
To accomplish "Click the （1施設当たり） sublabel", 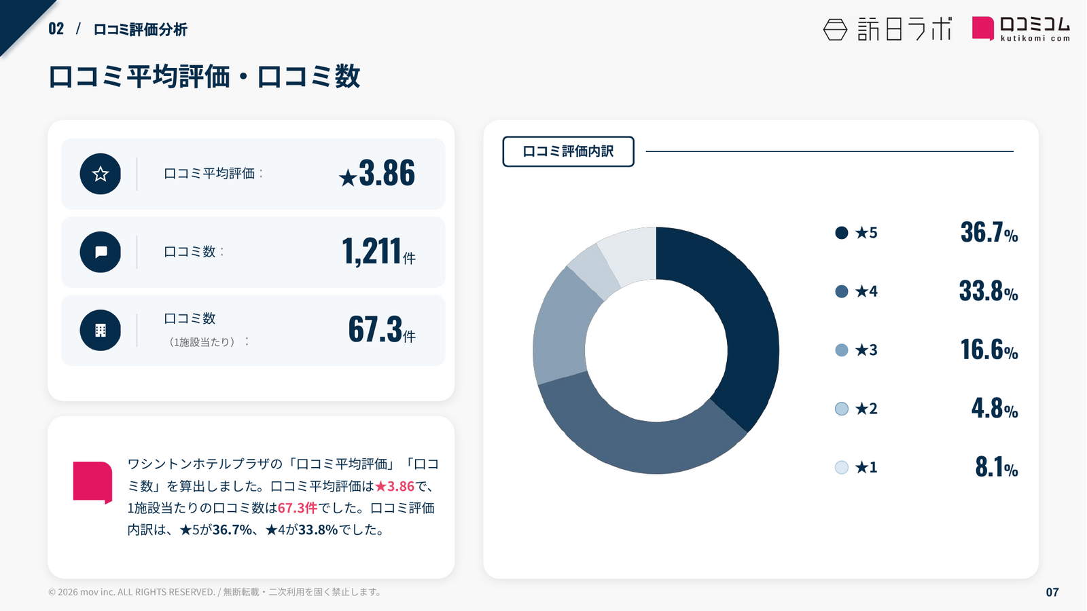I will point(202,342).
